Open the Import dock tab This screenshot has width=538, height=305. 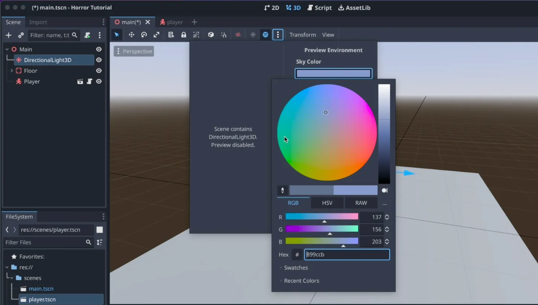click(38, 22)
